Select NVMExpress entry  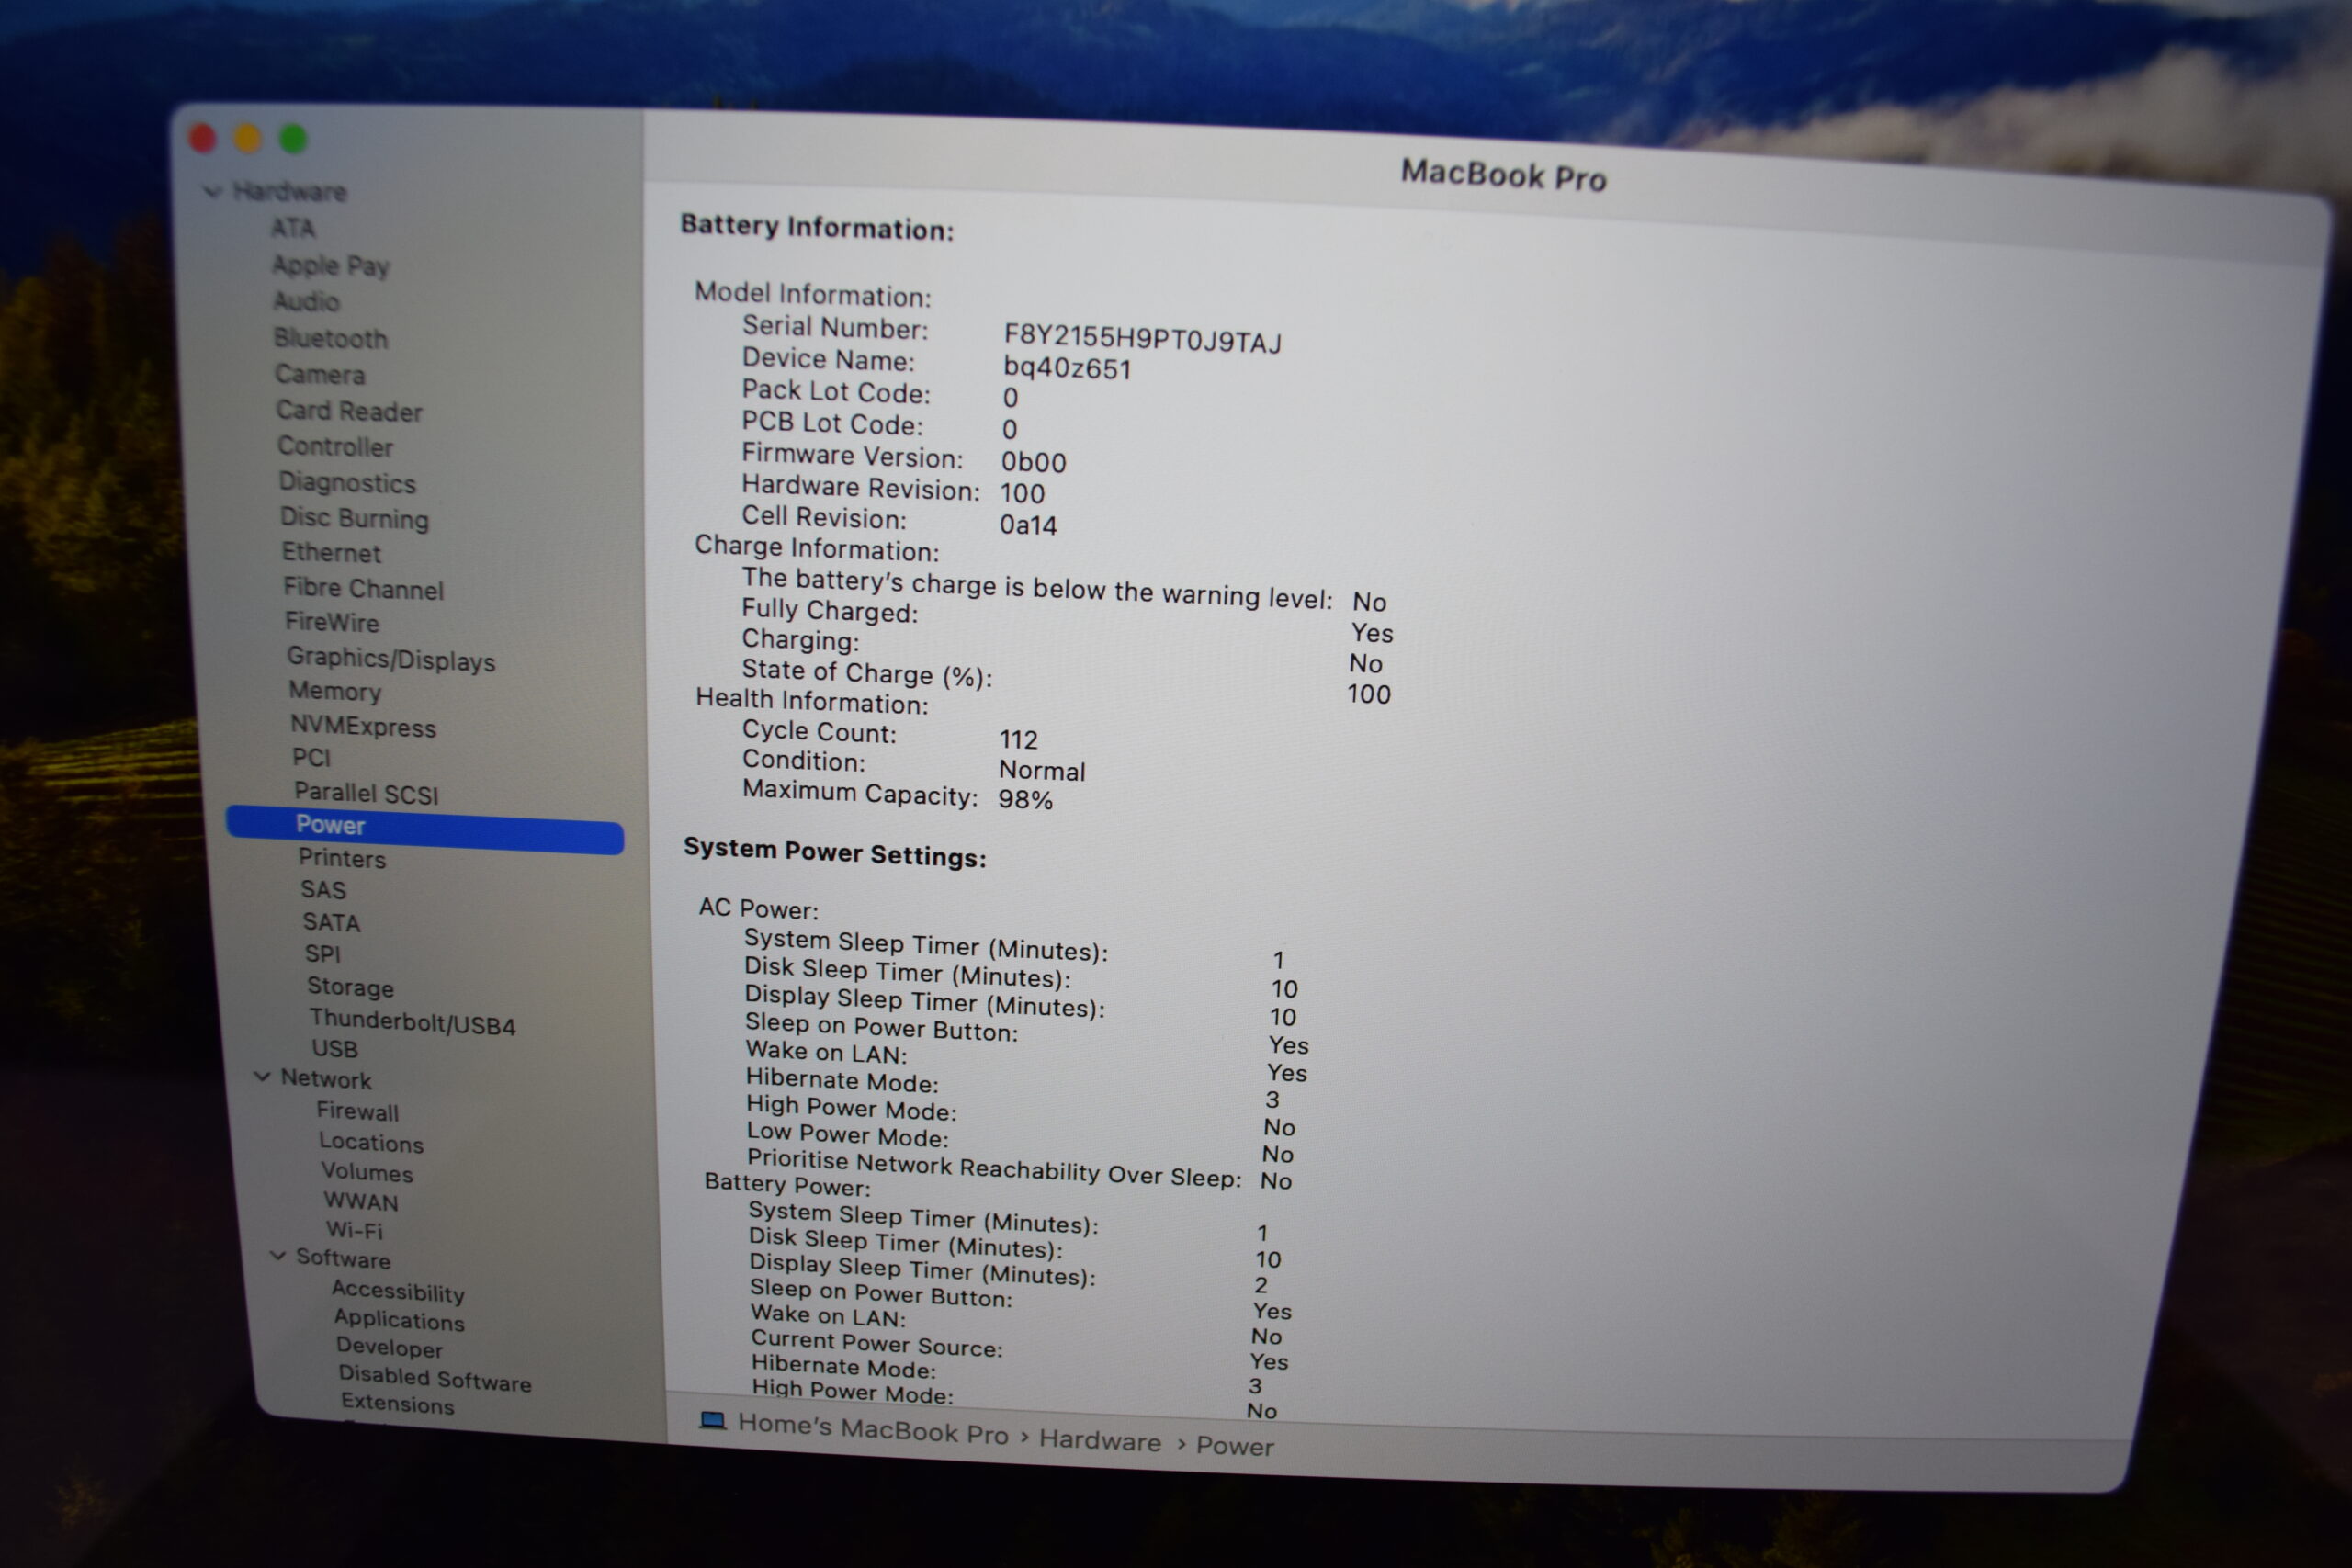click(x=363, y=726)
